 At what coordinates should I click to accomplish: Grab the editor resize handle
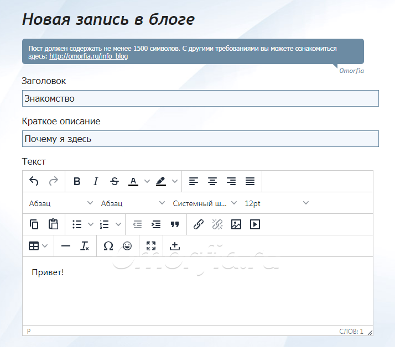[370, 333]
